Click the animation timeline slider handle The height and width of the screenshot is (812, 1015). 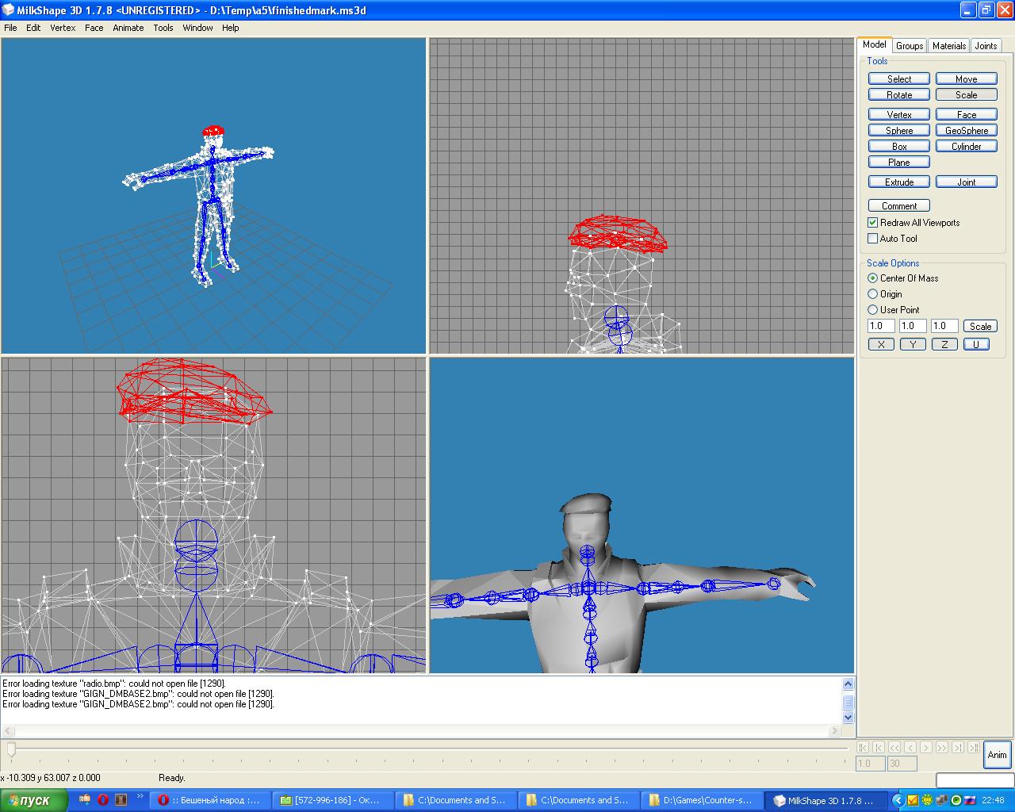[11, 749]
